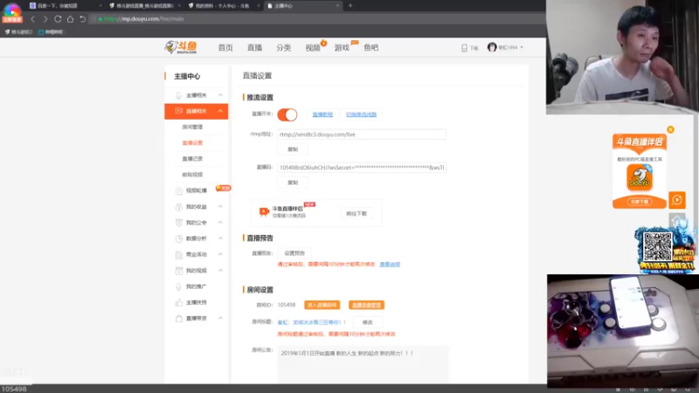
Task: Select 直播设置 in sidebar submenu
Action: coord(192,143)
